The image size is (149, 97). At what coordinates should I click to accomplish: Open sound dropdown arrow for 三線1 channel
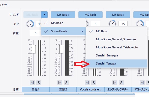tap(44, 15)
